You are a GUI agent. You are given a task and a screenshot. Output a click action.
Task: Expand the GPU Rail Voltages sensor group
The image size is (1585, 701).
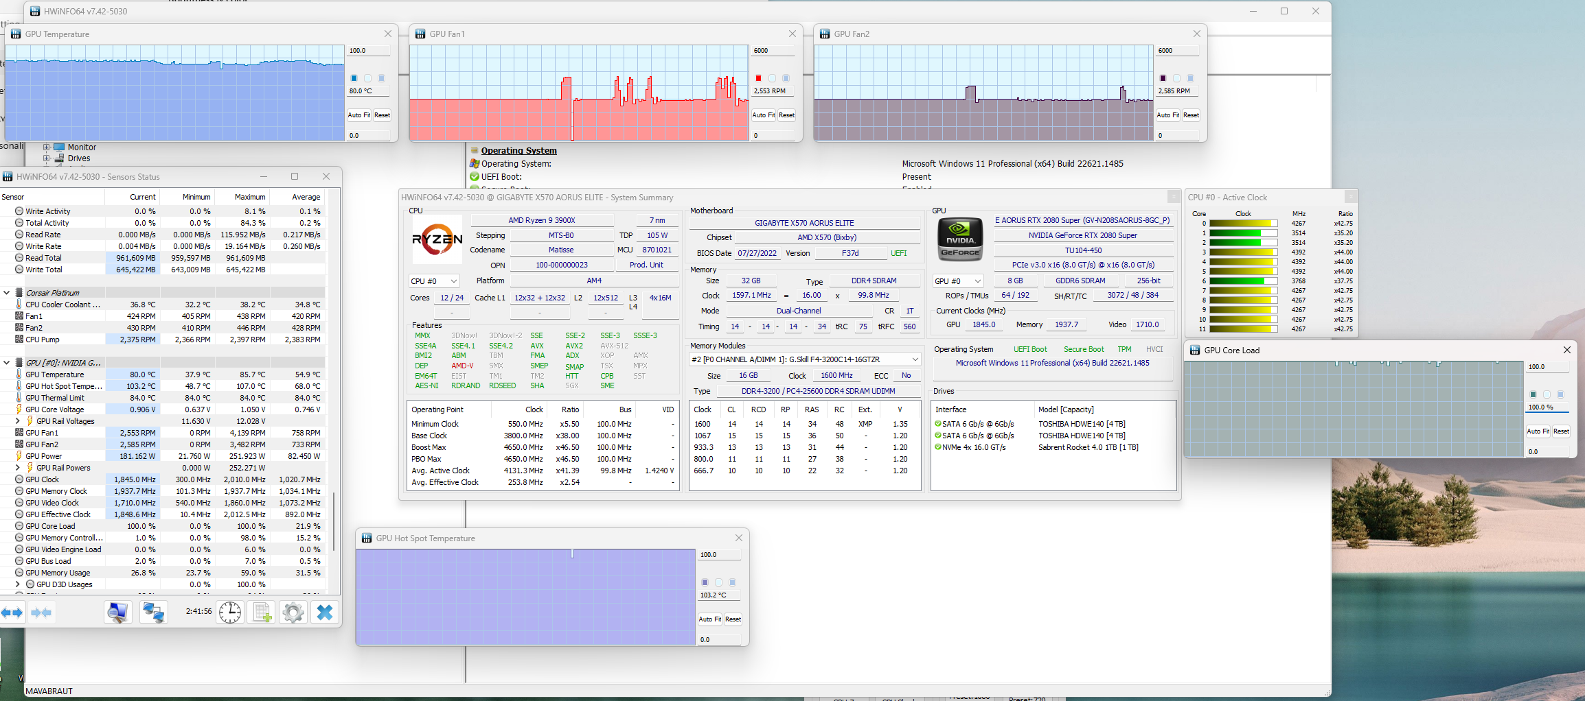coord(19,420)
